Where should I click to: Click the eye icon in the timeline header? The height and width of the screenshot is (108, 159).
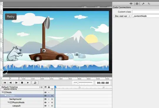coord(45,87)
